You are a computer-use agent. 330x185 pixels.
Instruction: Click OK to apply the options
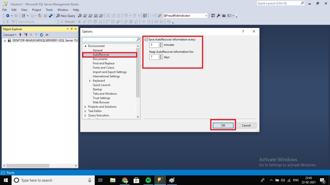point(223,125)
